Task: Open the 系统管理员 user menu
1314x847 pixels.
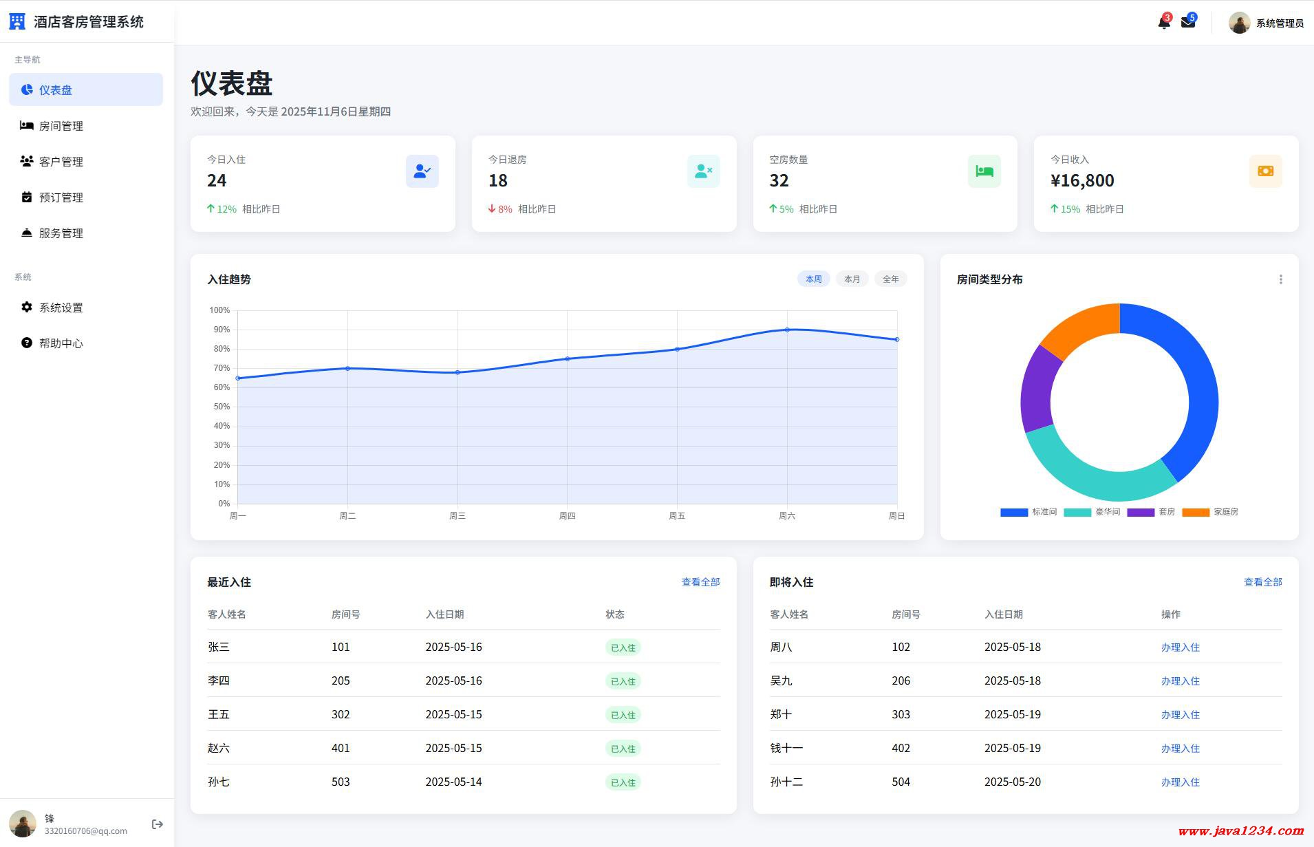Action: [1266, 23]
